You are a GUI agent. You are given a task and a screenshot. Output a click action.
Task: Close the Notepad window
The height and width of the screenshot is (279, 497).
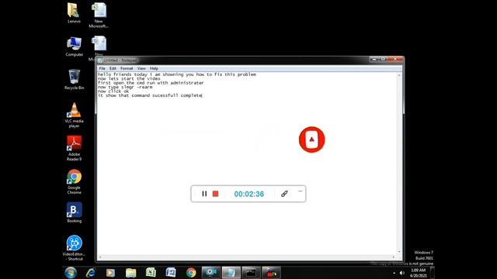[395, 59]
